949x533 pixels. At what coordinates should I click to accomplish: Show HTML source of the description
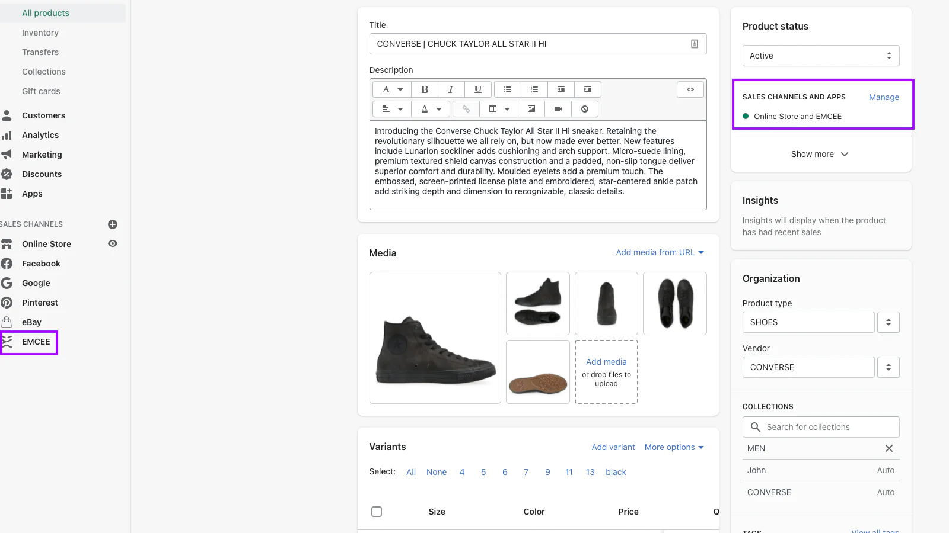690,89
